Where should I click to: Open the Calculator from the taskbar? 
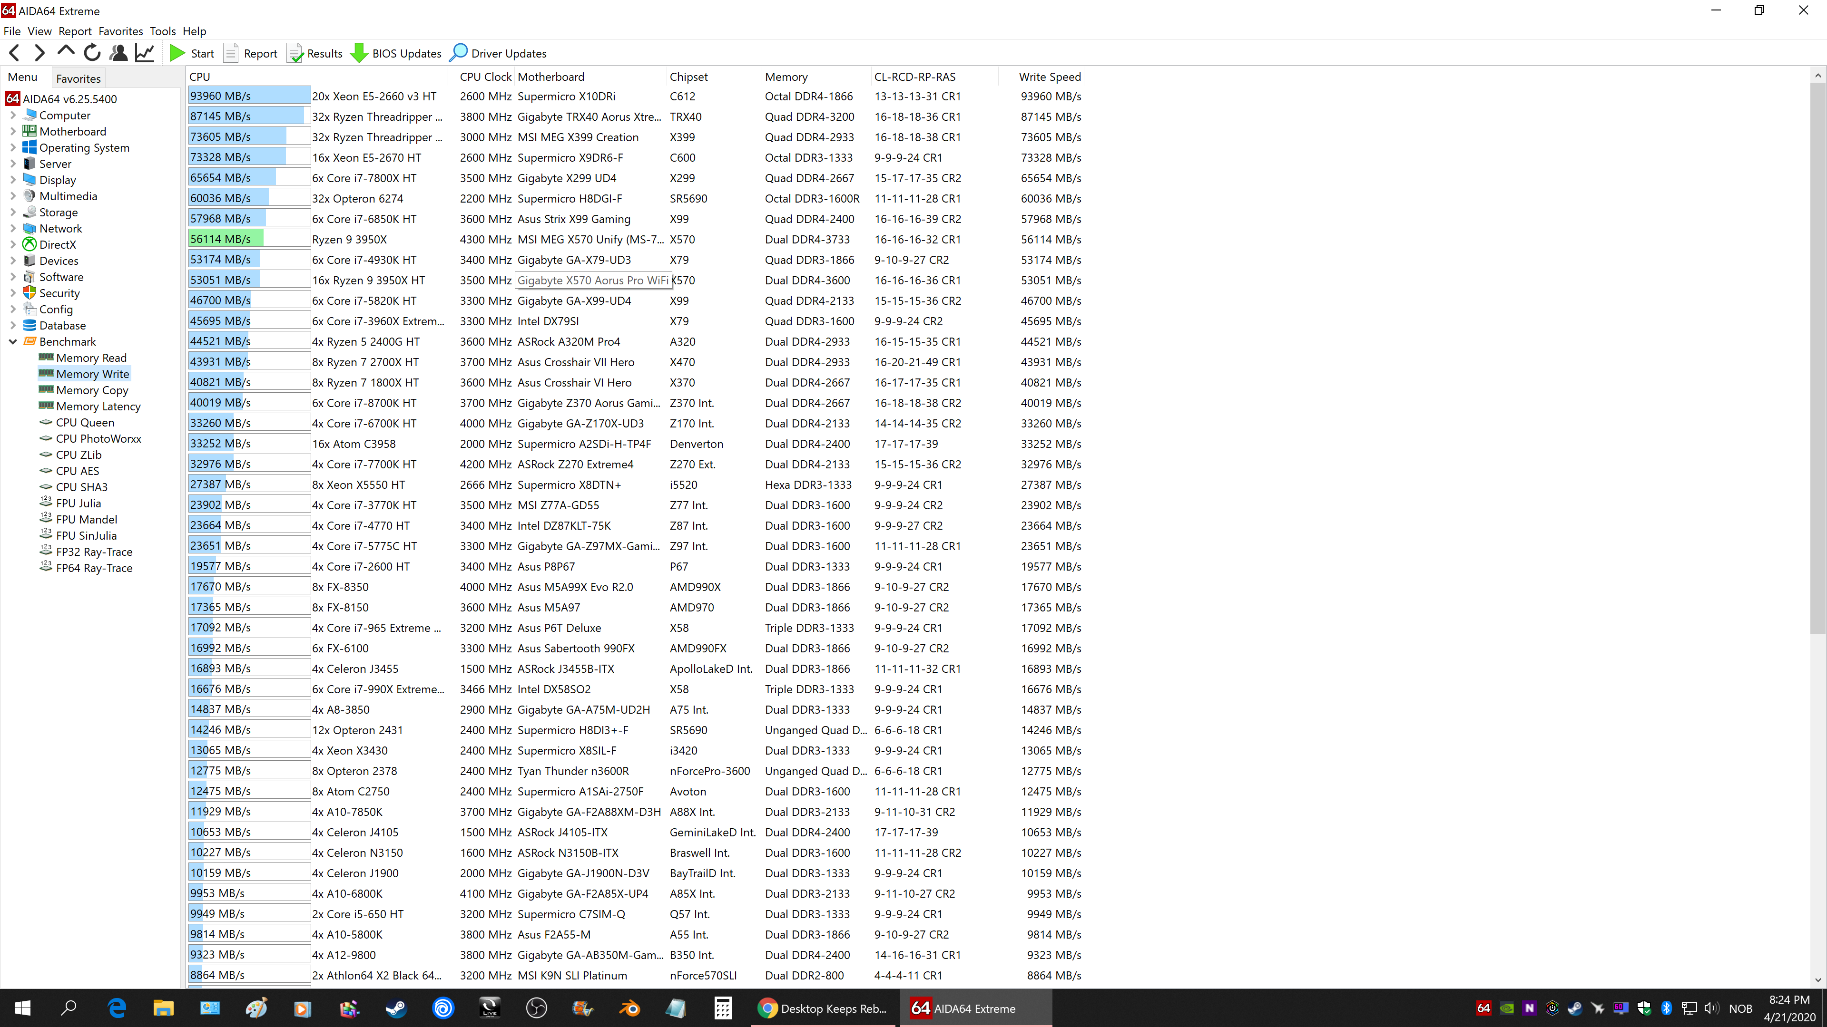coord(723,1008)
